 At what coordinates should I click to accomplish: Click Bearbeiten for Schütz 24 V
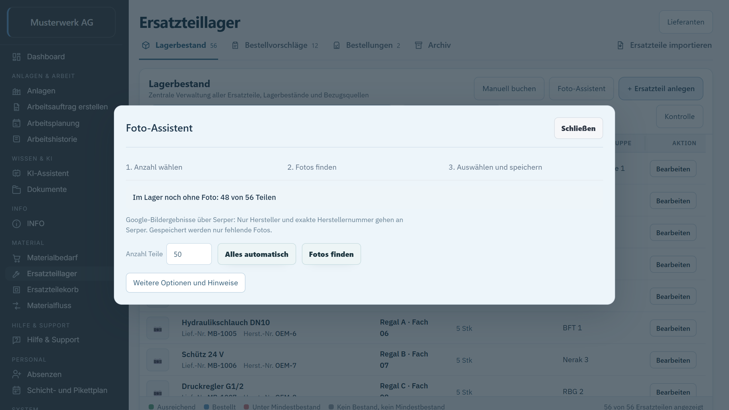point(673,360)
